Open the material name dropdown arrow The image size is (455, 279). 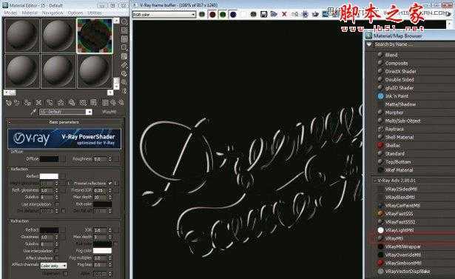point(89,112)
